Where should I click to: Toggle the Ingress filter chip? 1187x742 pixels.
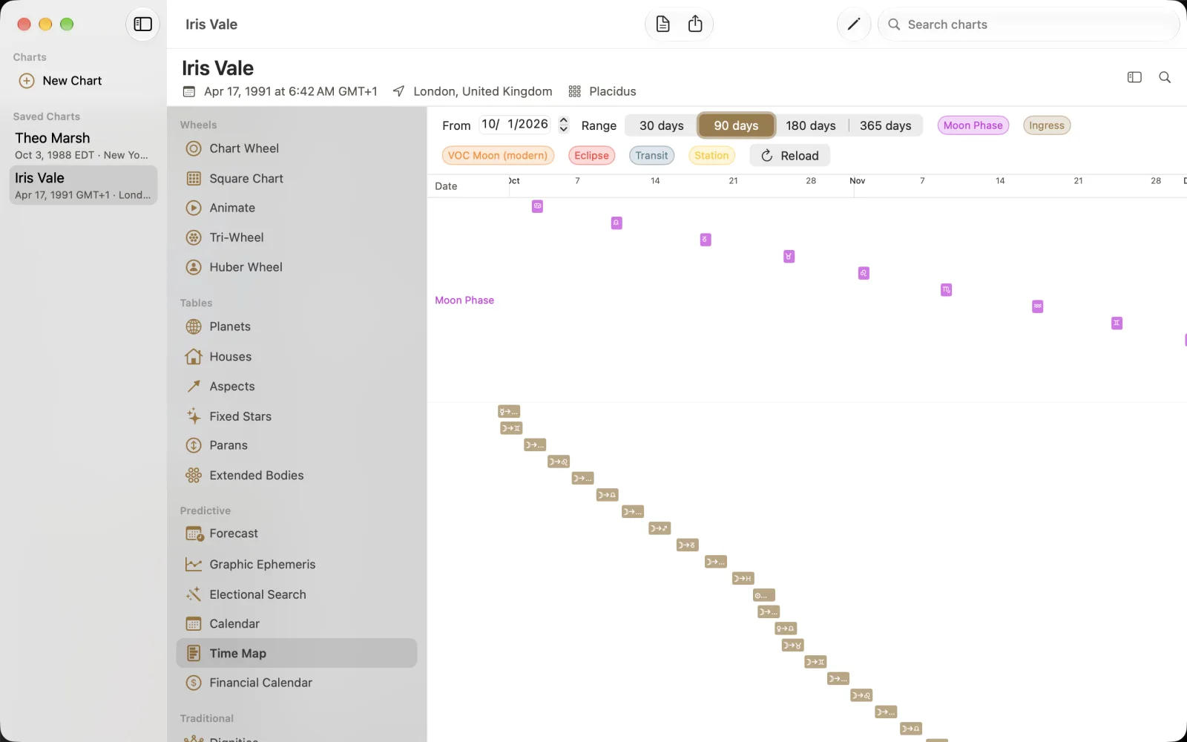click(1047, 125)
